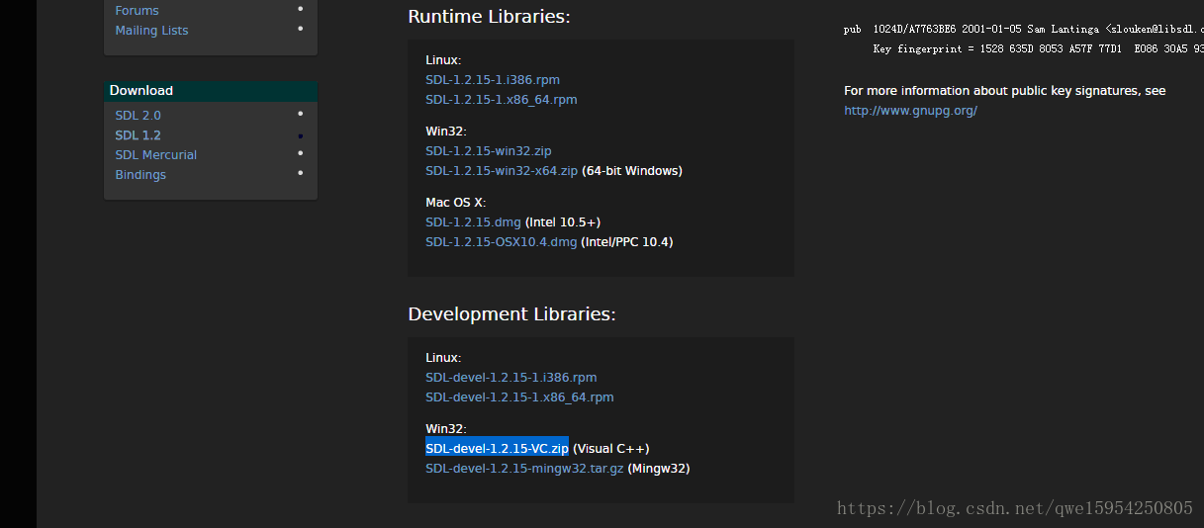The height and width of the screenshot is (528, 1204).
Task: Download SDL-1.2.15-OSX10.4.dmg
Action: (x=501, y=242)
